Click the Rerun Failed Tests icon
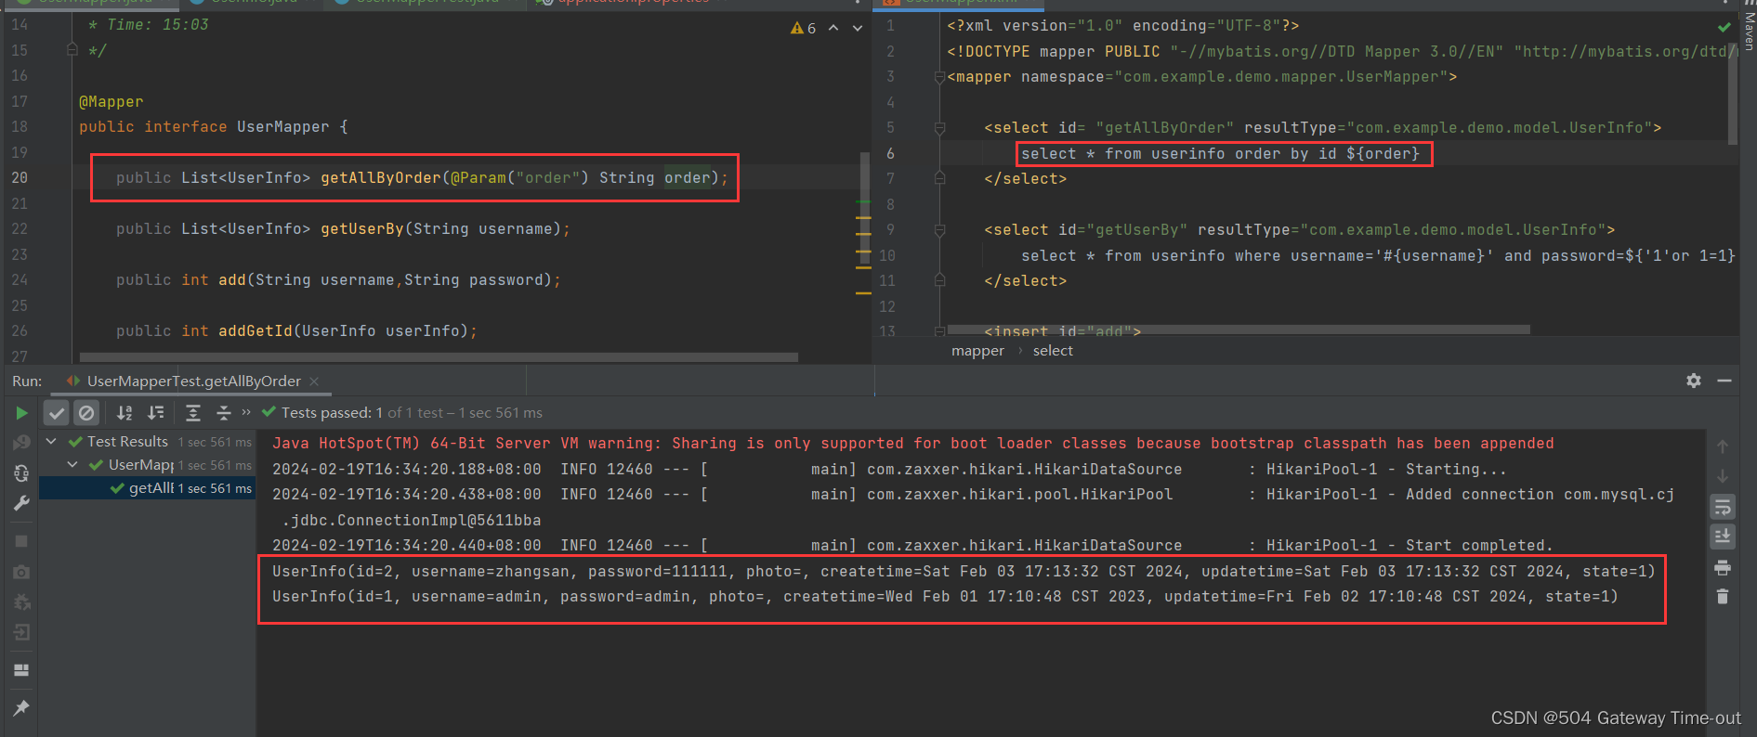This screenshot has height=737, width=1757. [x=21, y=443]
